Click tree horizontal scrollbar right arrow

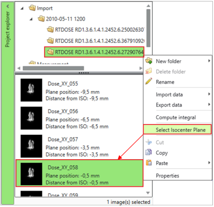pyautogui.click(x=141, y=68)
